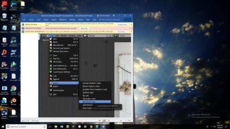Open the Google Chrome desktop icon

pyautogui.click(x=13, y=90)
